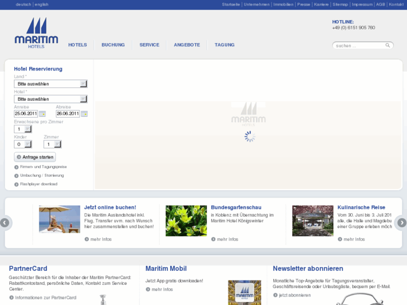Open Erwachsene pro Zimmer dropdown

[x=23, y=129]
